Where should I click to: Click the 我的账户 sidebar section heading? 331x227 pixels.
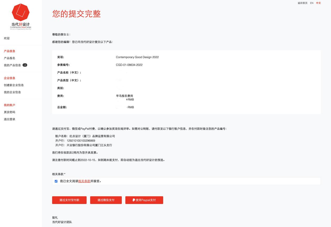coord(9,105)
